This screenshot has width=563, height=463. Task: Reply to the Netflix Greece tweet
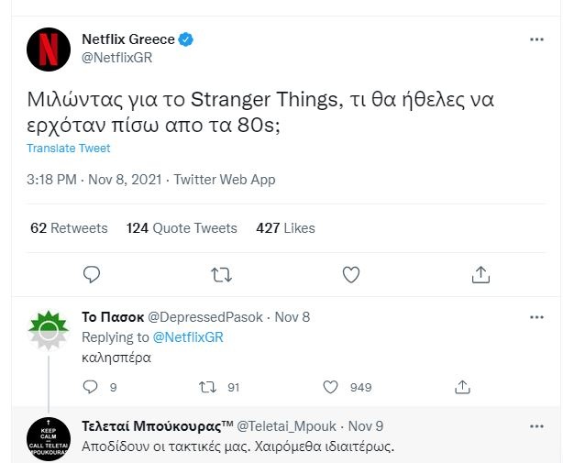[x=91, y=274]
